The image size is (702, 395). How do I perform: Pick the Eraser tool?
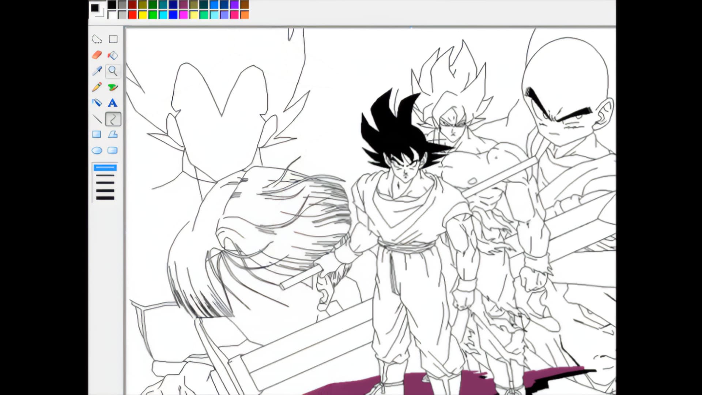97,55
